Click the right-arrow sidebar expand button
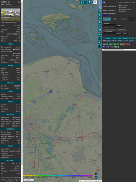Image resolution: width=136 pixels, height=182 pixels. pyautogui.click(x=100, y=2)
